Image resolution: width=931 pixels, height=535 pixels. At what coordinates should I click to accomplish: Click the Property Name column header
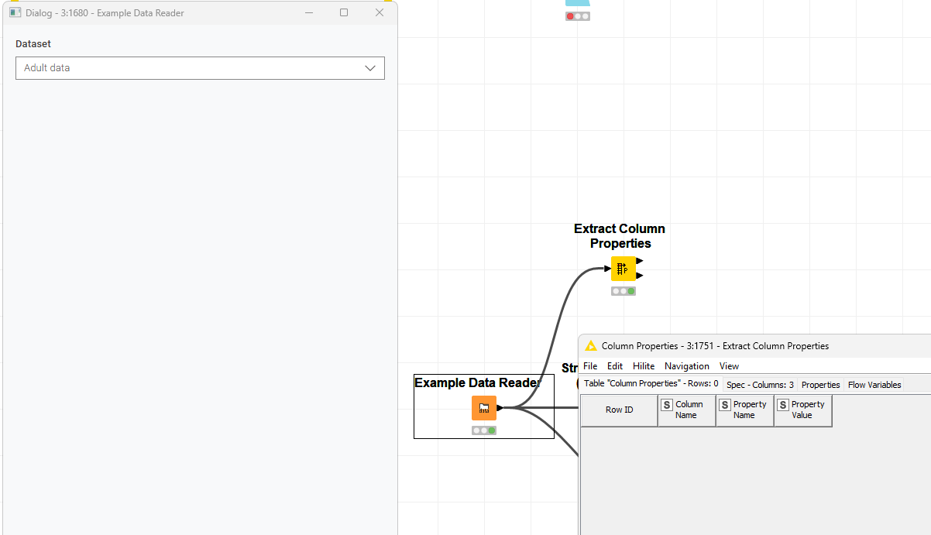(x=744, y=410)
